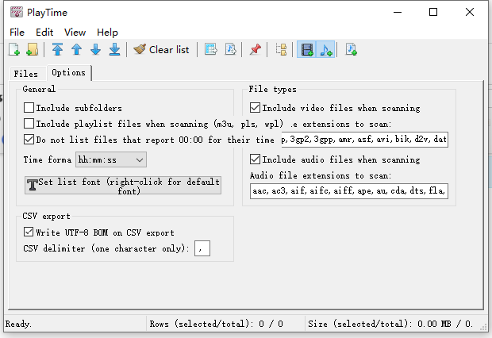492x338 pixels.
Task: Click the move down arrow icon
Action: [96, 49]
